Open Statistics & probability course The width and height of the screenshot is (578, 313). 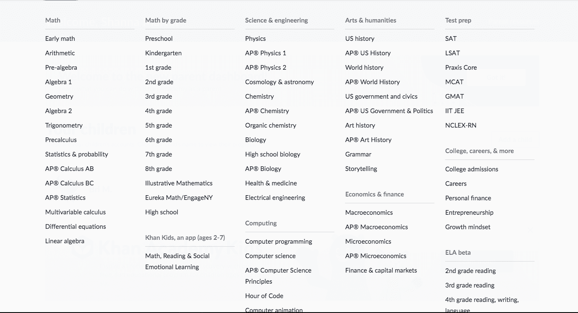pyautogui.click(x=77, y=154)
